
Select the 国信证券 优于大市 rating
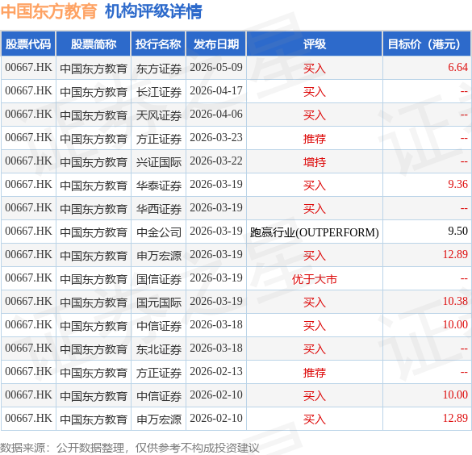pyautogui.click(x=315, y=279)
